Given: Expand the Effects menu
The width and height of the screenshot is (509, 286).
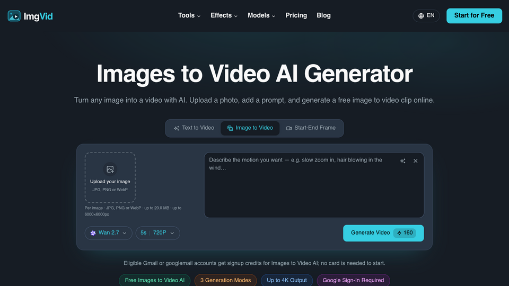Looking at the screenshot, I should click(224, 15).
